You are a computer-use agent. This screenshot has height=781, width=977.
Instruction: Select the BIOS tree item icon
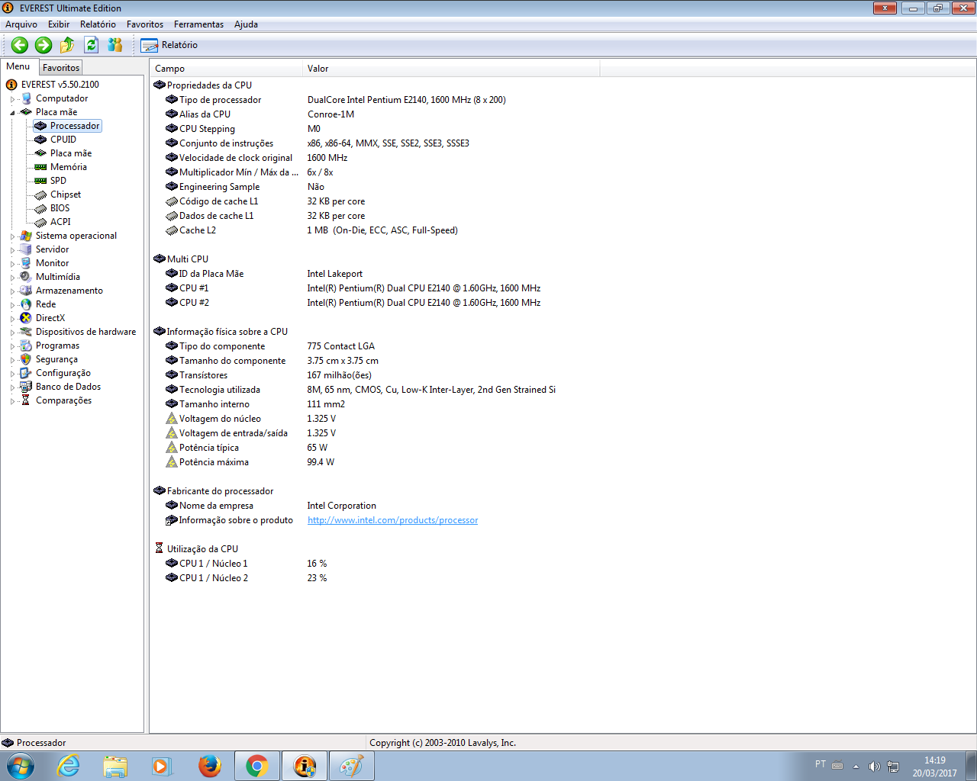click(40, 208)
